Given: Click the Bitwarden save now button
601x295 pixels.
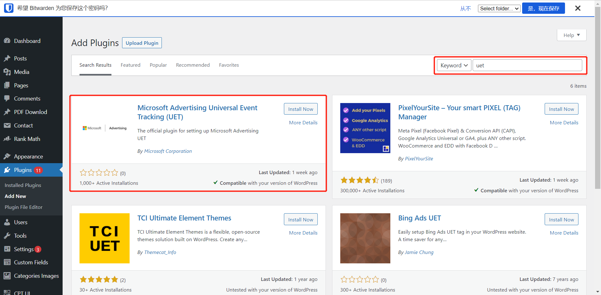Looking at the screenshot, I should (543, 8).
